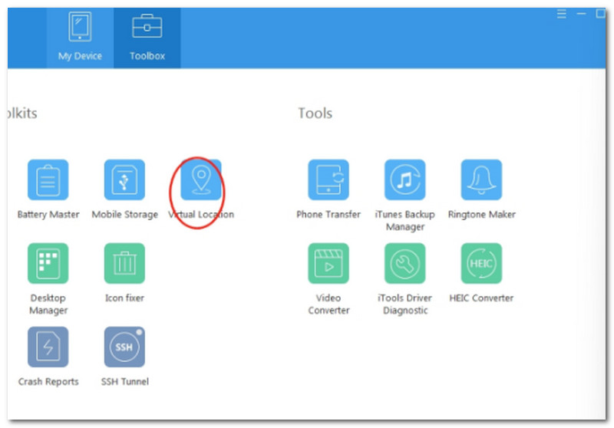Launch Ringtone Maker
The height and width of the screenshot is (428, 614).
(x=481, y=179)
